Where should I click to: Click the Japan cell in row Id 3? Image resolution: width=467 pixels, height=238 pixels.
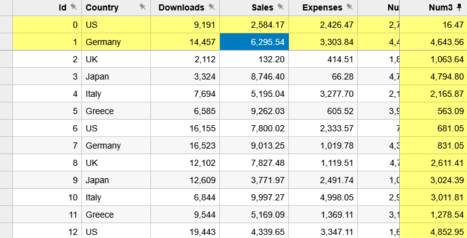pyautogui.click(x=116, y=76)
